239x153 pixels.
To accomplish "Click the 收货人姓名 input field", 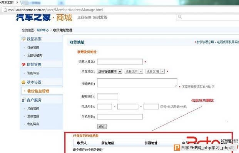I will point(120,62).
